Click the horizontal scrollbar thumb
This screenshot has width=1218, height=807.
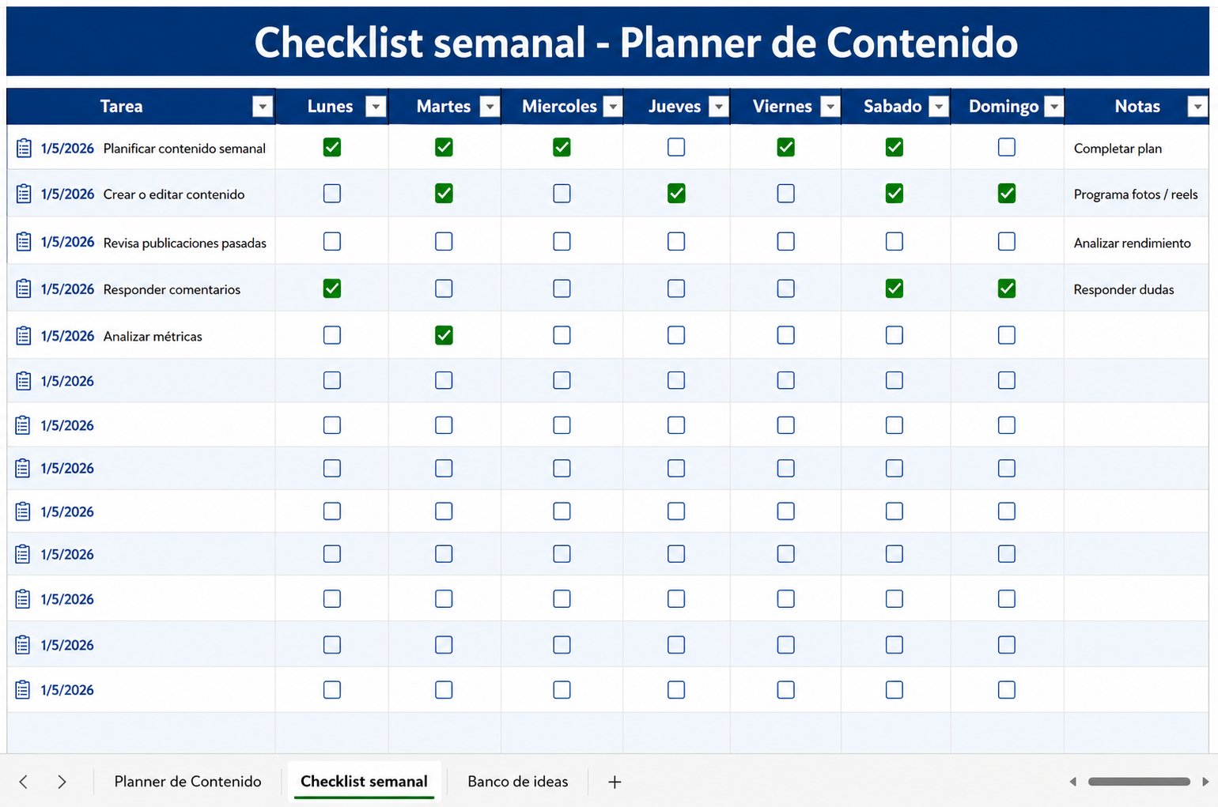point(1139,782)
